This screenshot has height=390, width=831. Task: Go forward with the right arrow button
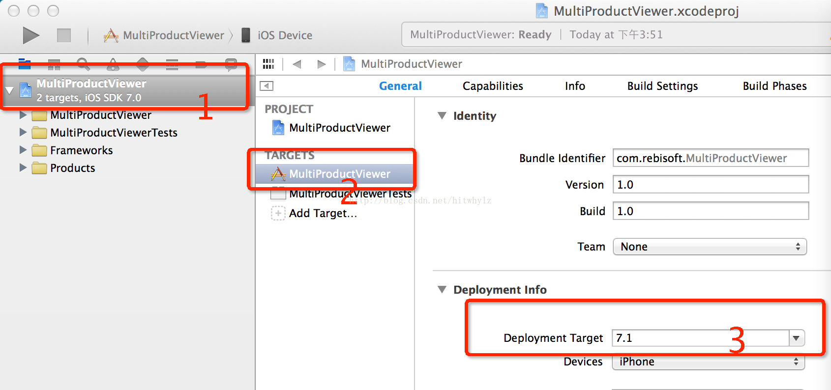(x=322, y=64)
